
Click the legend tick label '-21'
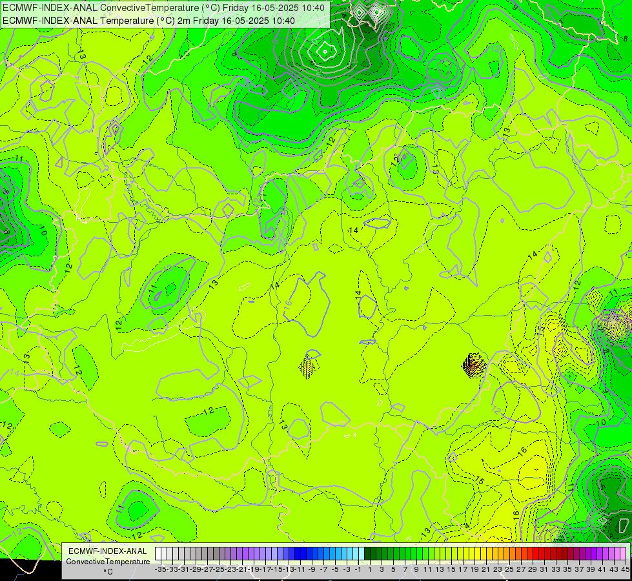click(x=242, y=569)
